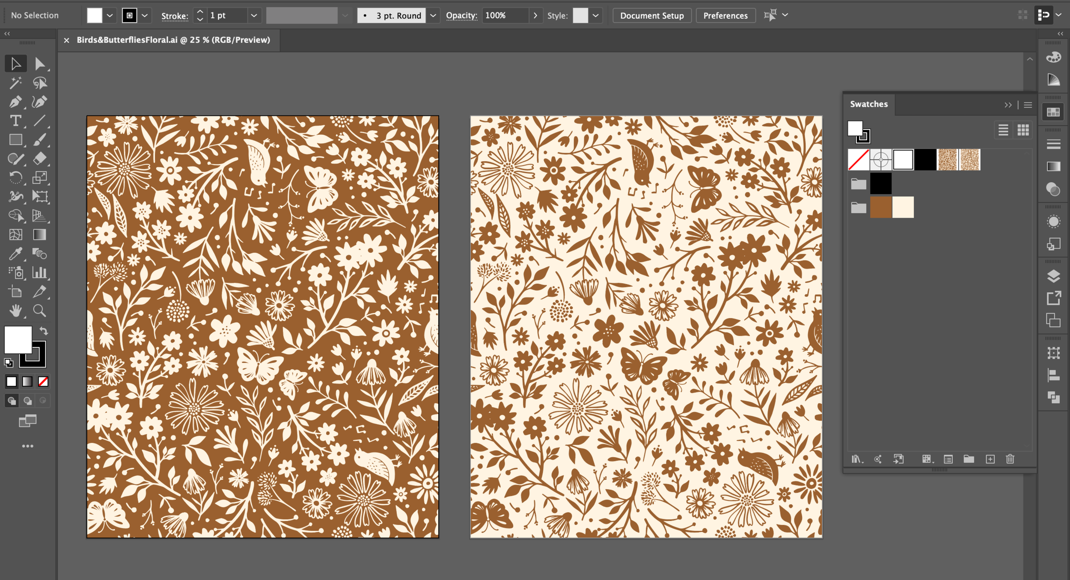Swap fill and stroke colors

[x=44, y=331]
